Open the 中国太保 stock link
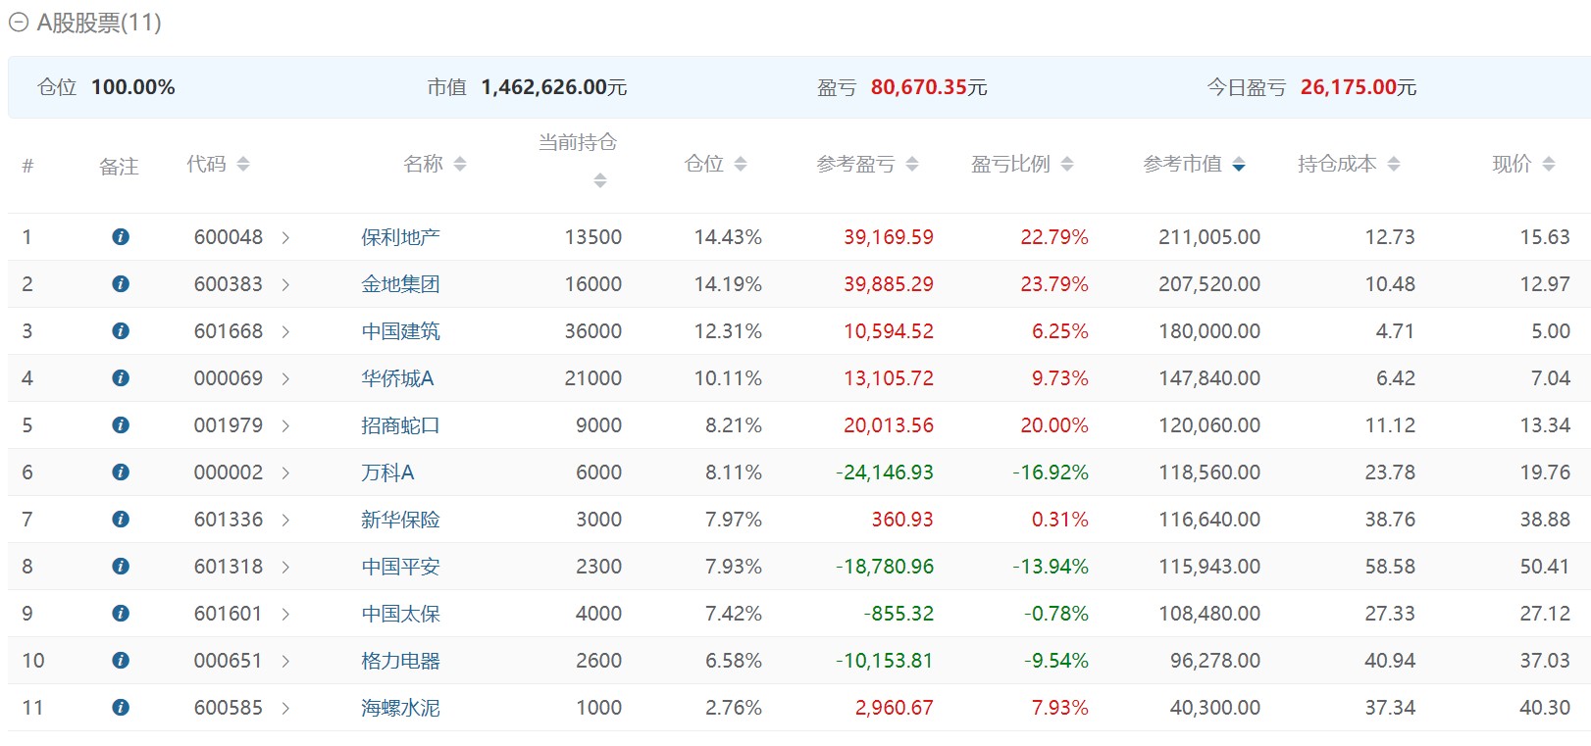The width and height of the screenshot is (1591, 746). (400, 614)
